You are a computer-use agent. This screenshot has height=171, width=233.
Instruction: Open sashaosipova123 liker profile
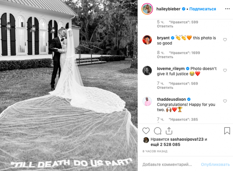pos(187,139)
